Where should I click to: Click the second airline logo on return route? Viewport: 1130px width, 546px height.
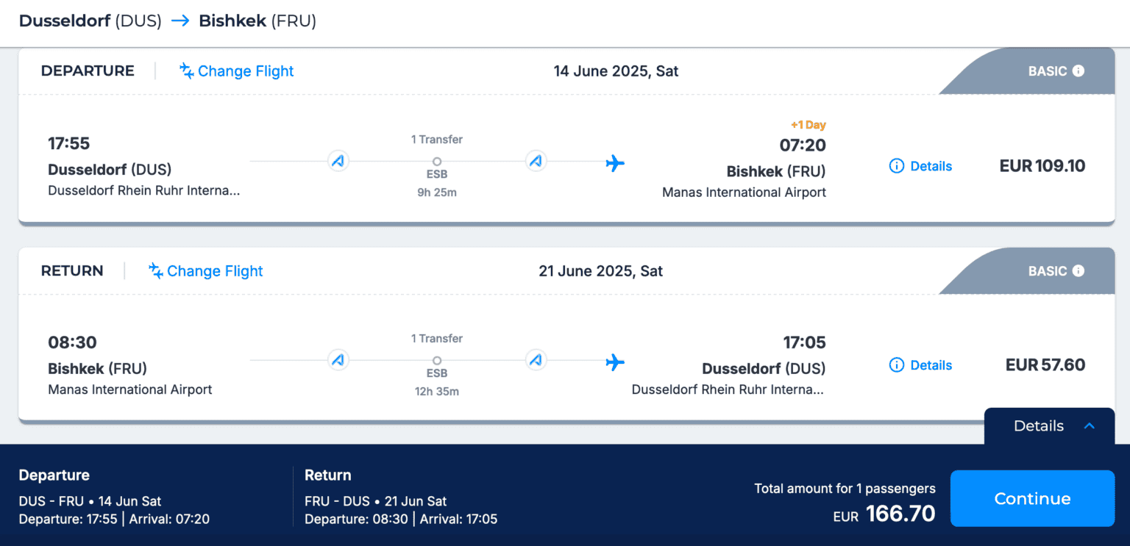pos(536,361)
